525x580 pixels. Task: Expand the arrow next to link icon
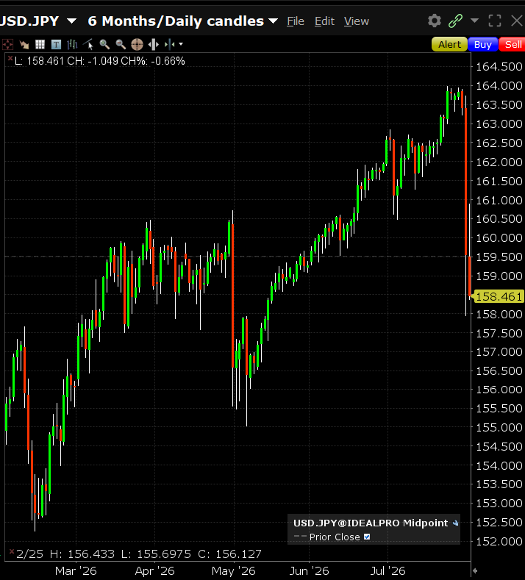pyautogui.click(x=474, y=21)
